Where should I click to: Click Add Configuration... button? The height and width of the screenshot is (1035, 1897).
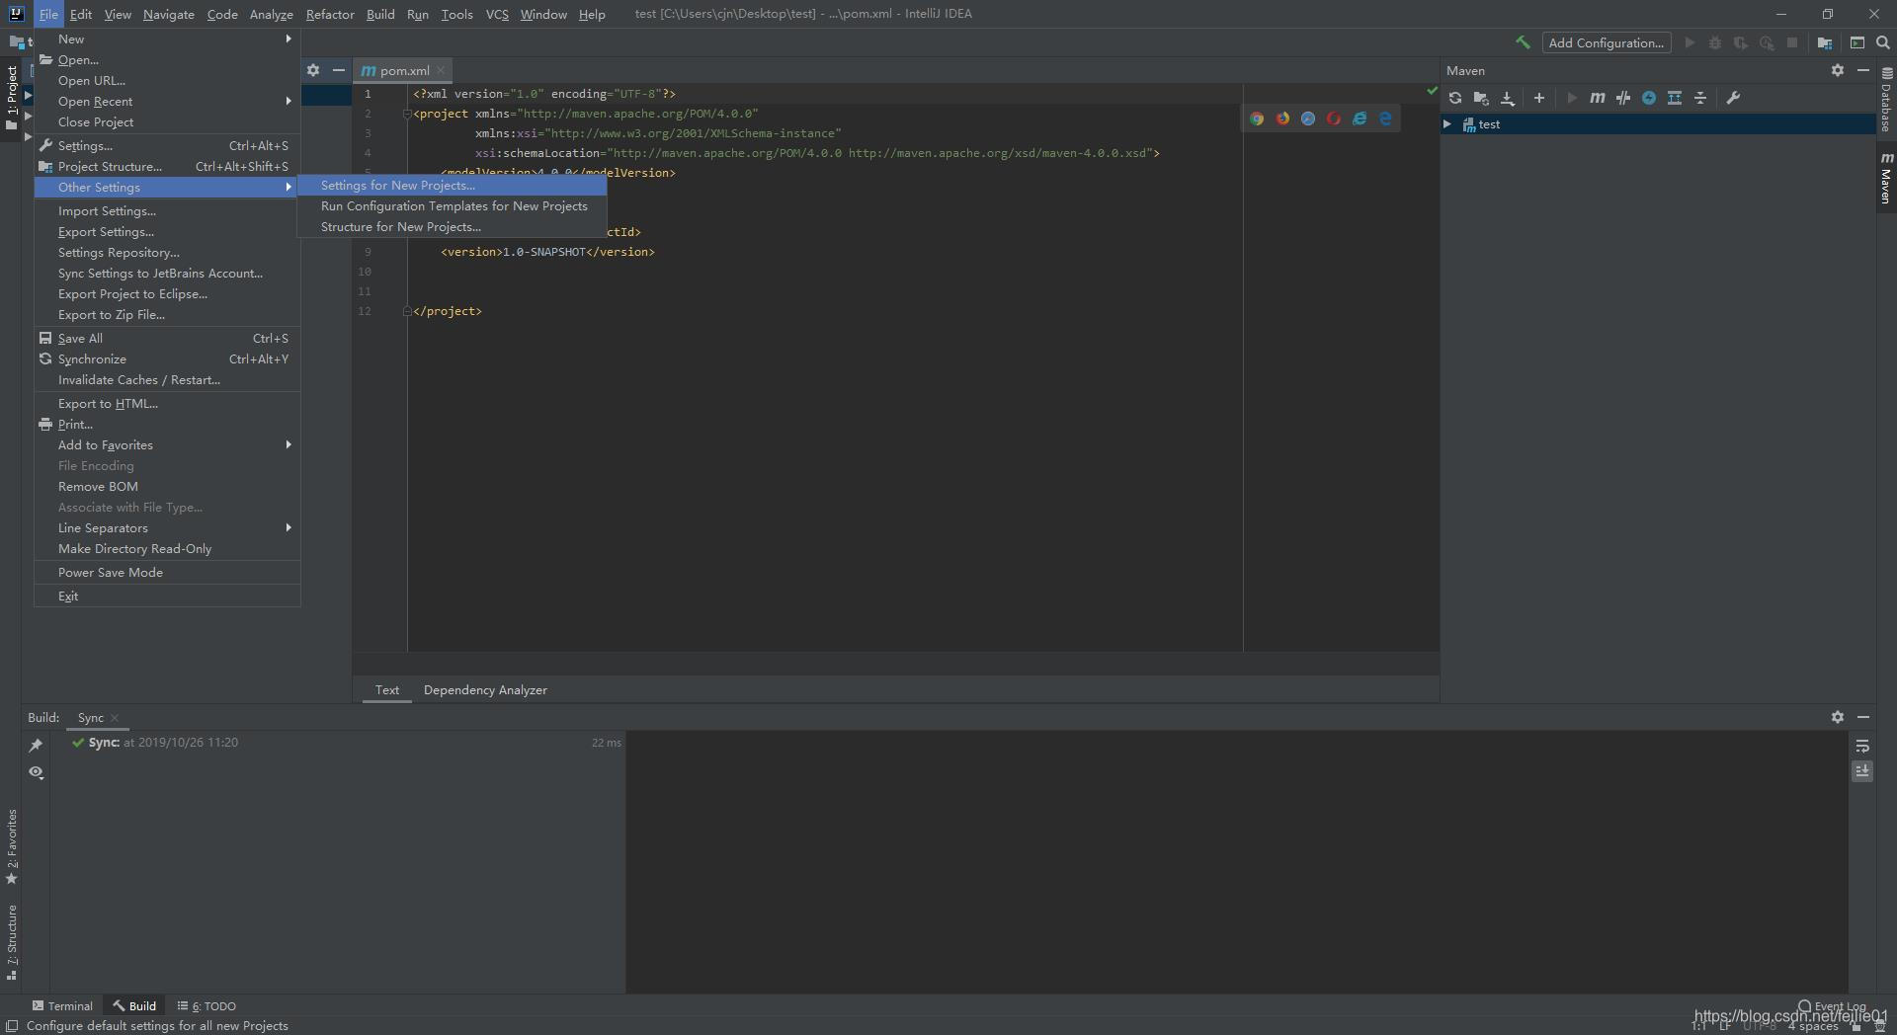pos(1607,42)
